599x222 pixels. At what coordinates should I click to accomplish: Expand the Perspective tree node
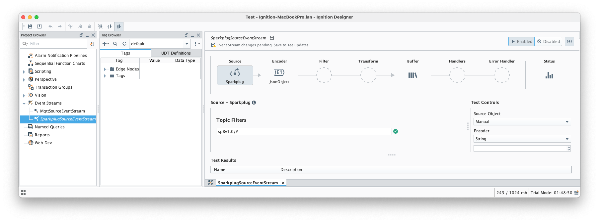click(x=24, y=80)
